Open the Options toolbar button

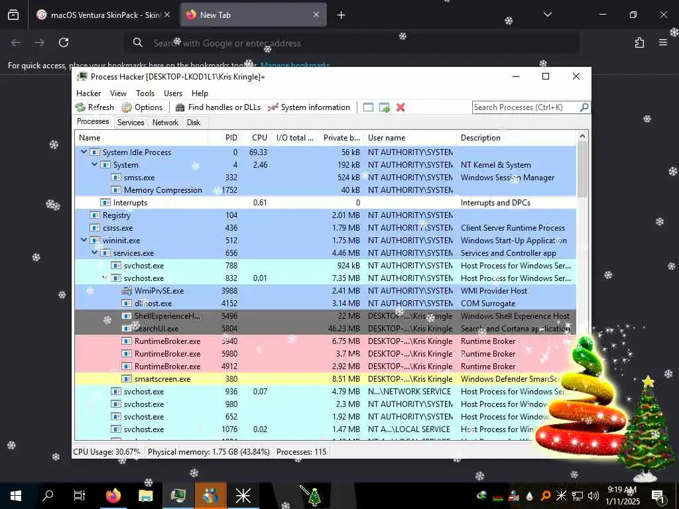point(142,107)
